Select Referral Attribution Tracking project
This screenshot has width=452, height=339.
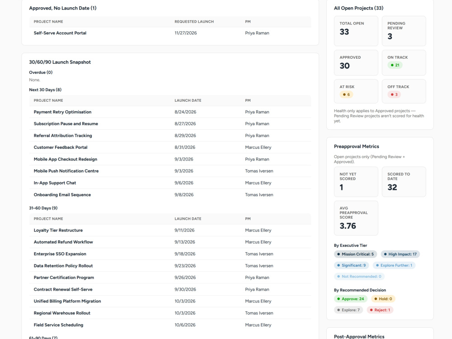[63, 136]
